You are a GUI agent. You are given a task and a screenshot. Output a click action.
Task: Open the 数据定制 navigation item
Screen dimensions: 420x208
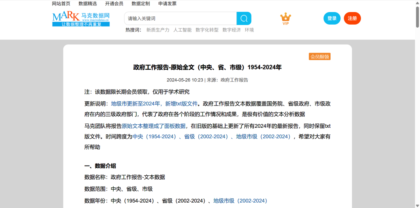coord(141,4)
